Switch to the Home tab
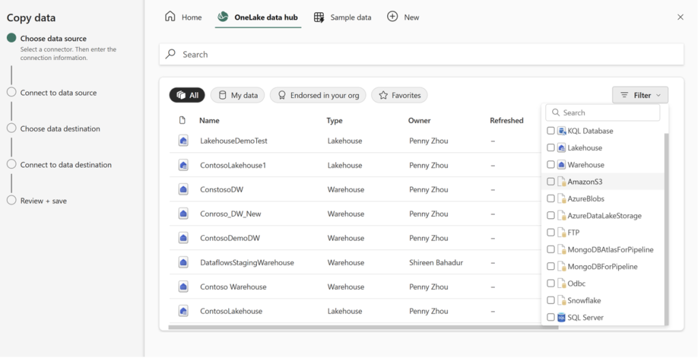Screen dimensions: 698x358 (x=183, y=17)
